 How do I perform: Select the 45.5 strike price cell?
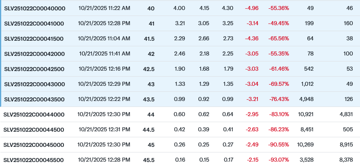point(148,160)
